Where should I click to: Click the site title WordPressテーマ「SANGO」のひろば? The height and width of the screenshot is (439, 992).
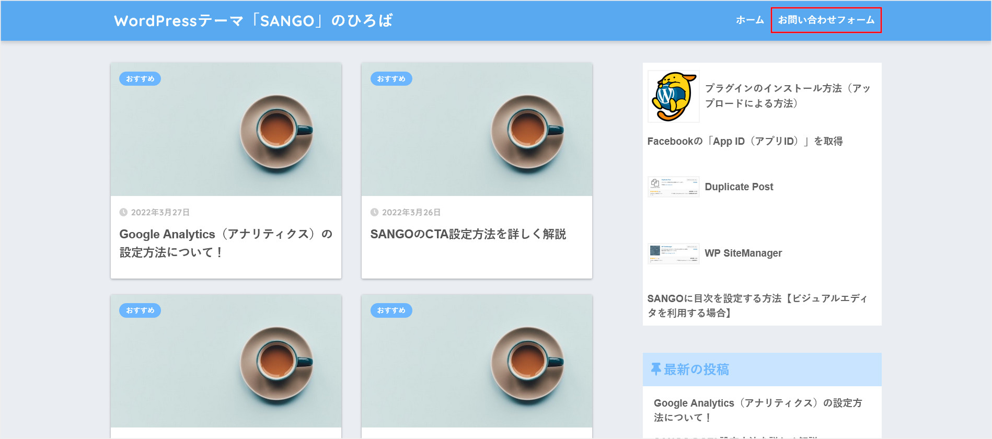253,21
